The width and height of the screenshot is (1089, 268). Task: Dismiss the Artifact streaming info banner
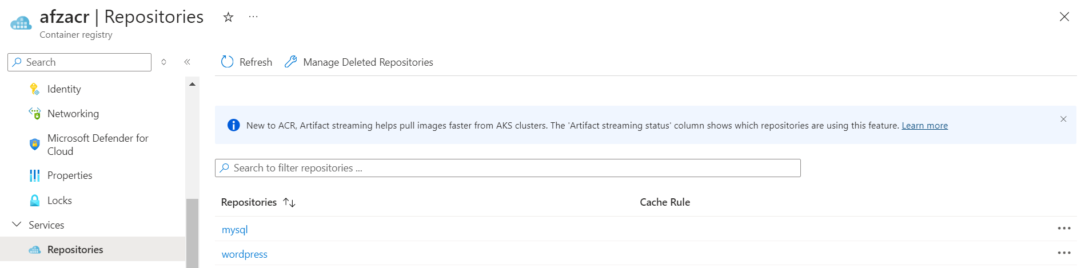point(1063,119)
